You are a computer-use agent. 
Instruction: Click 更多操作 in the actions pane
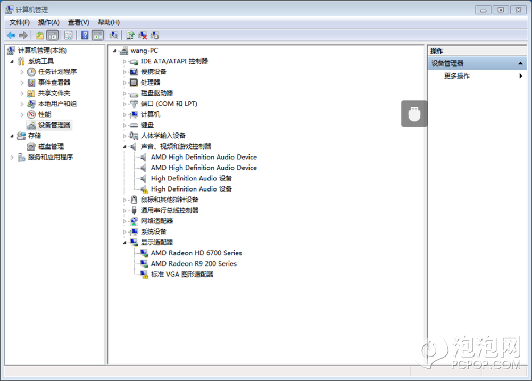(x=457, y=76)
